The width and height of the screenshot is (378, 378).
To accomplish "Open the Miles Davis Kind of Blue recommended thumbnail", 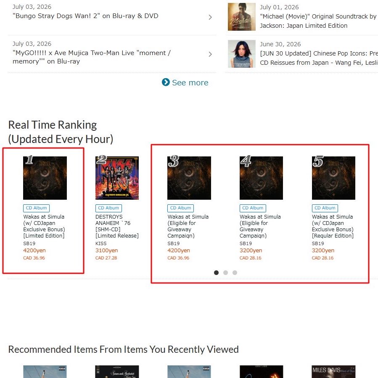I will pyautogui.click(x=333, y=372).
